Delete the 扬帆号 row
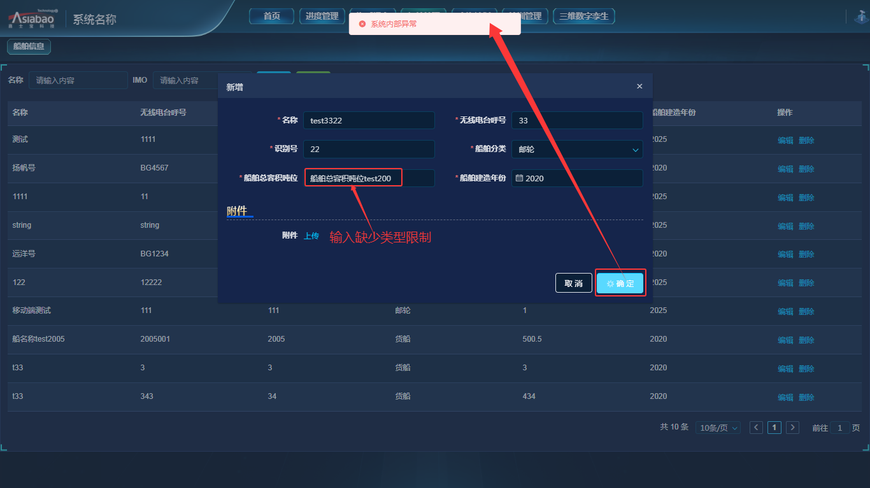 tap(806, 169)
